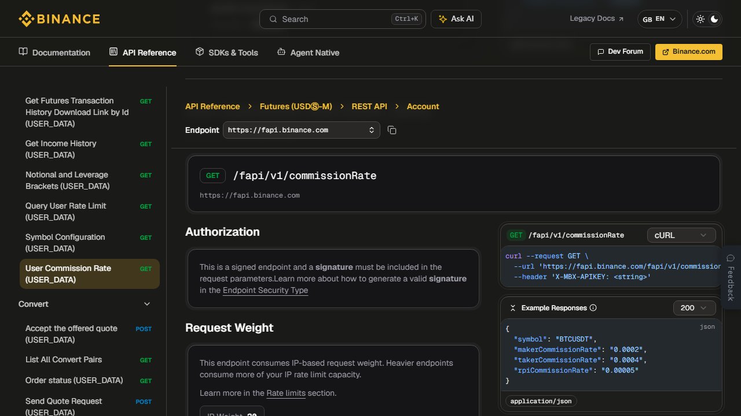741x416 pixels.
Task: Click Legacy Docs arrow icon
Action: coord(621,19)
